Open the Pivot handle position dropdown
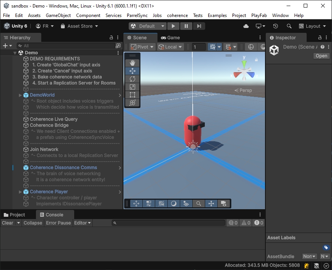Image resolution: width=332 pixels, height=270 pixels. tap(142, 47)
